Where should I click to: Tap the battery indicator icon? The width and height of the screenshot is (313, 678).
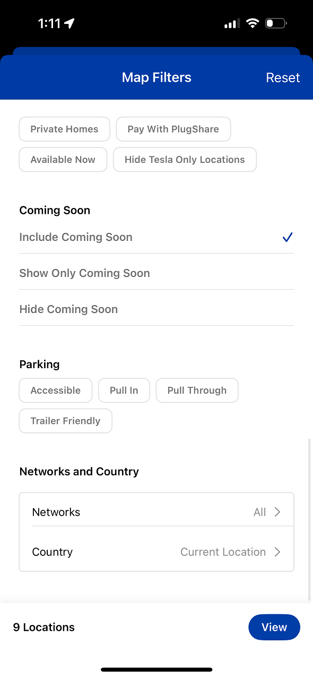[276, 23]
